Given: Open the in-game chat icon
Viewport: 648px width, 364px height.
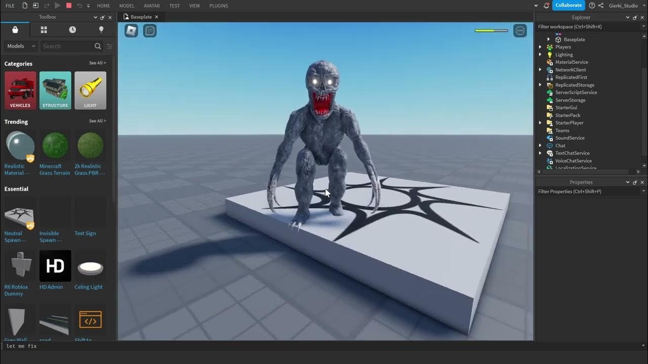Looking at the screenshot, I should point(150,31).
